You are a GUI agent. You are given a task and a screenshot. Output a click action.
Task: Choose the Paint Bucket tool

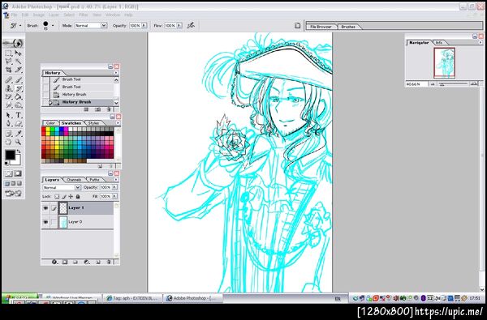click(x=19, y=97)
